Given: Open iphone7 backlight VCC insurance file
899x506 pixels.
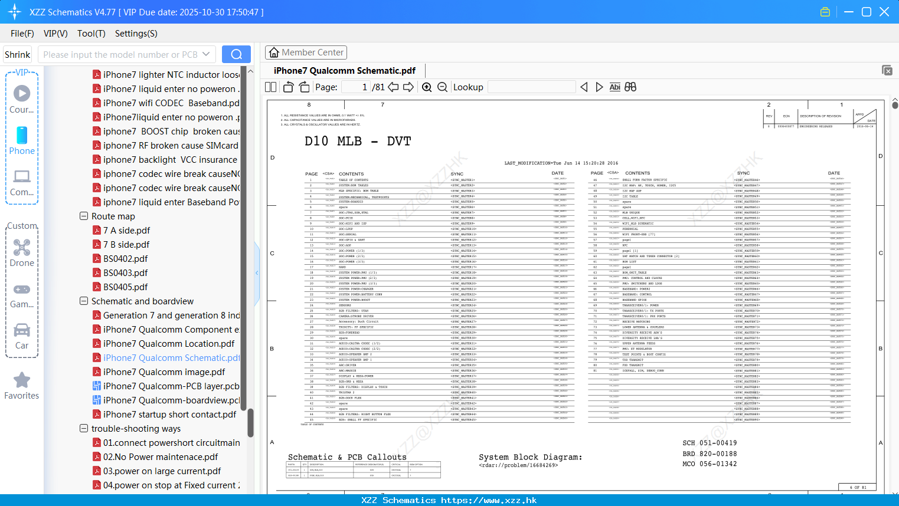Looking at the screenshot, I should pyautogui.click(x=165, y=159).
